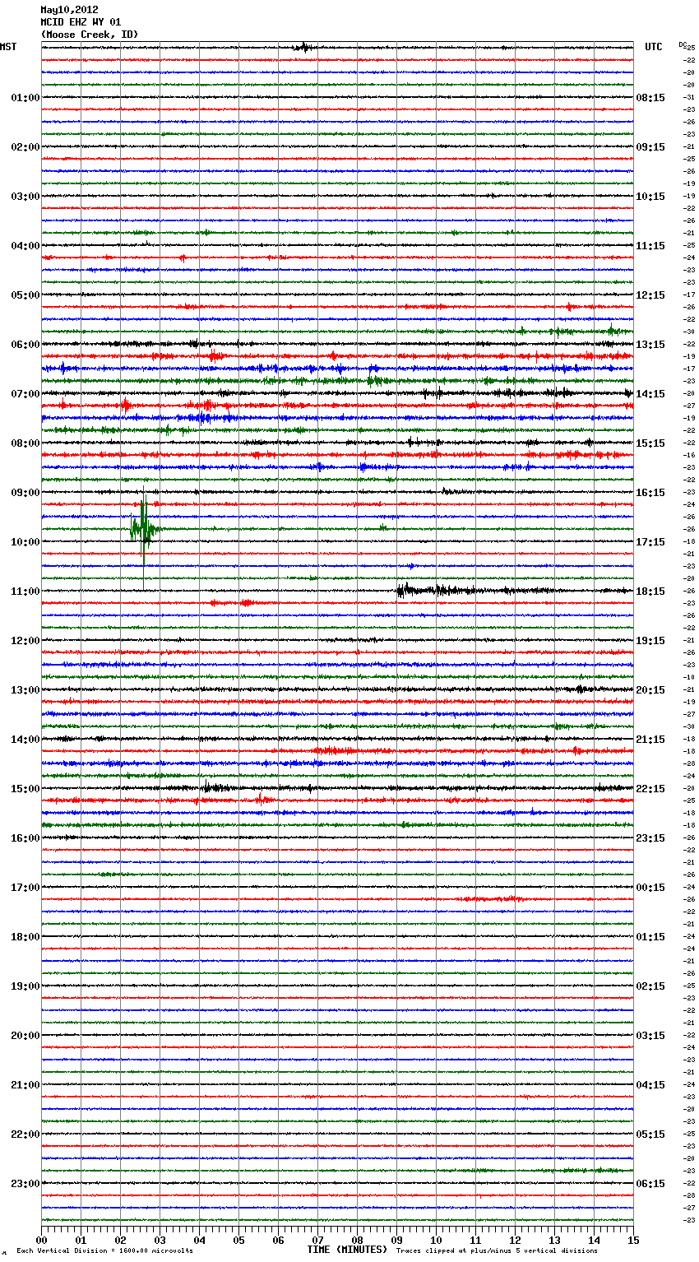Click the 03 minute tick label
This screenshot has height=1262, width=699.
point(160,1240)
